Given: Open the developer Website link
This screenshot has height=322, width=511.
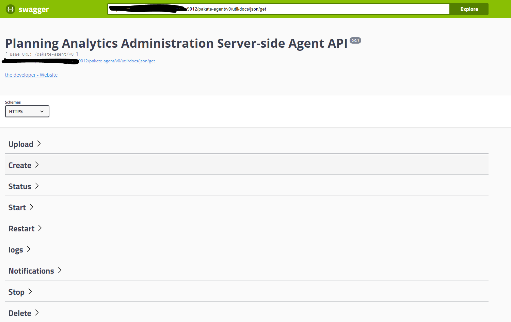Looking at the screenshot, I should point(31,75).
